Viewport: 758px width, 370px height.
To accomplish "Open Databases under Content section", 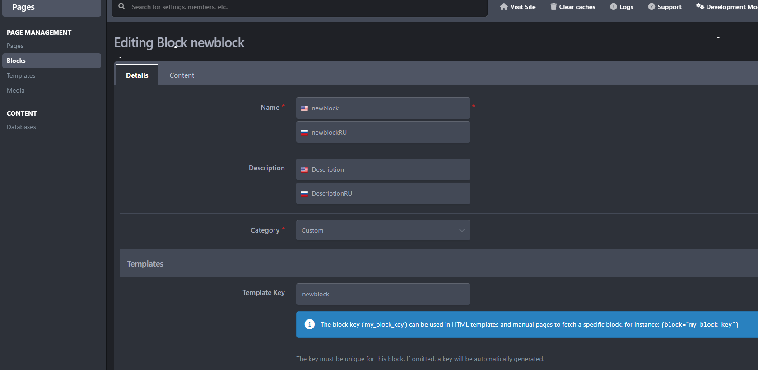I will click(x=21, y=127).
